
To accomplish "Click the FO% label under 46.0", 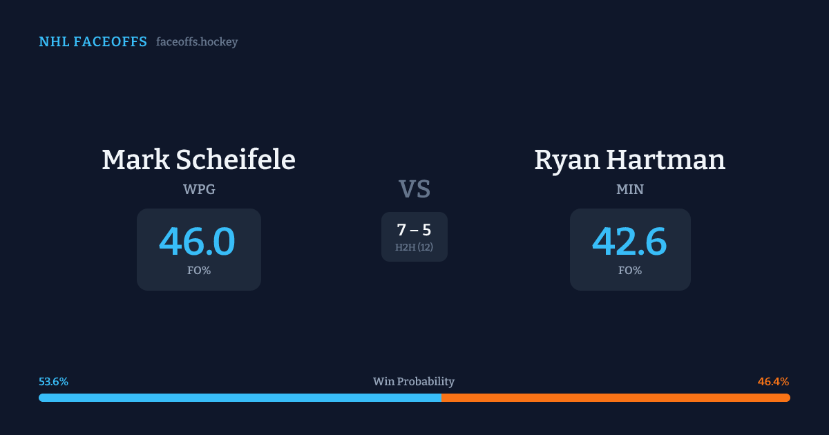I will (x=198, y=271).
